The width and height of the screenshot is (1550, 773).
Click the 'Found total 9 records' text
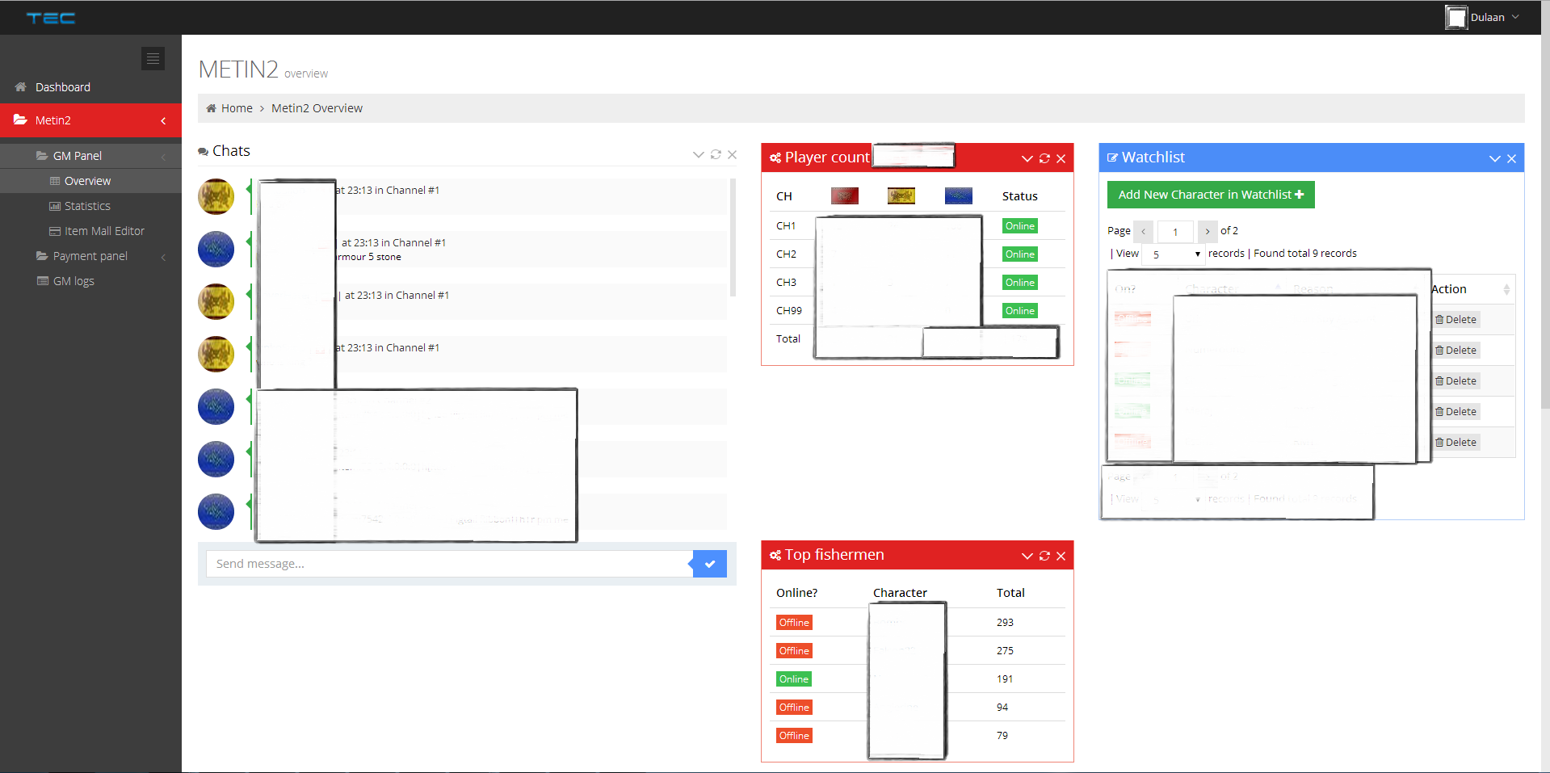1305,254
